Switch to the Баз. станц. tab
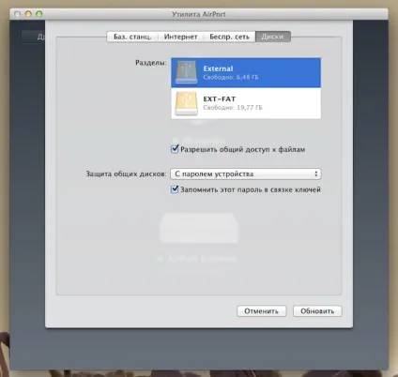 [x=132, y=37]
